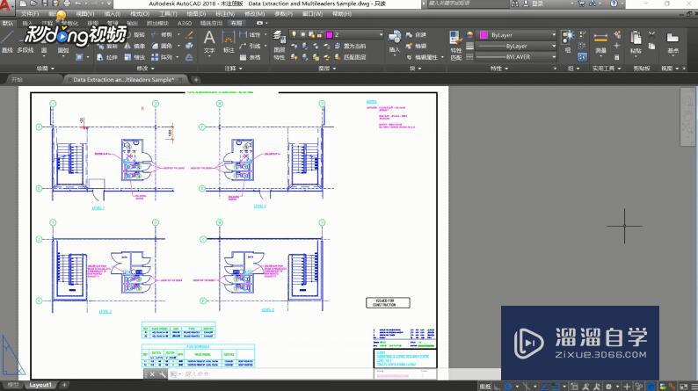
Task: Toggle the highlighted group selection button
Action: (x=582, y=57)
